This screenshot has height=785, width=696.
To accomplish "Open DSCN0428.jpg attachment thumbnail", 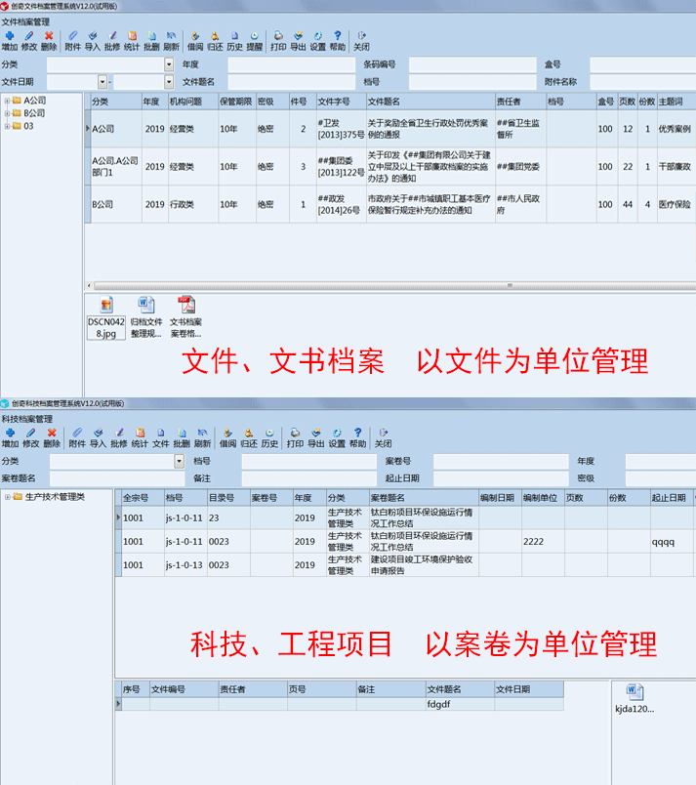I will 106,317.
